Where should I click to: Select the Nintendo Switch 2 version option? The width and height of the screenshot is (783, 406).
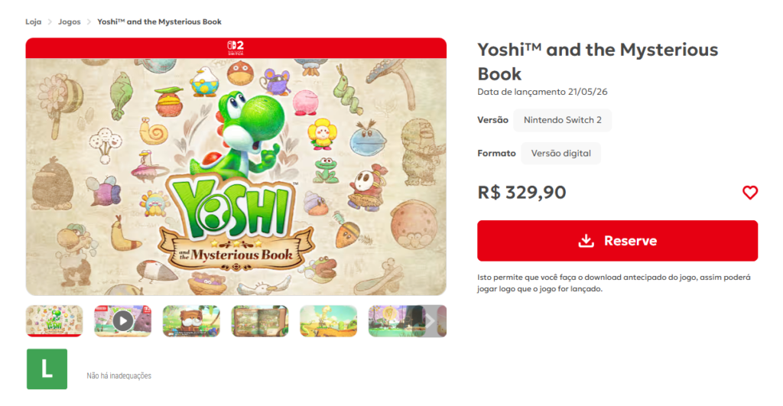click(562, 120)
